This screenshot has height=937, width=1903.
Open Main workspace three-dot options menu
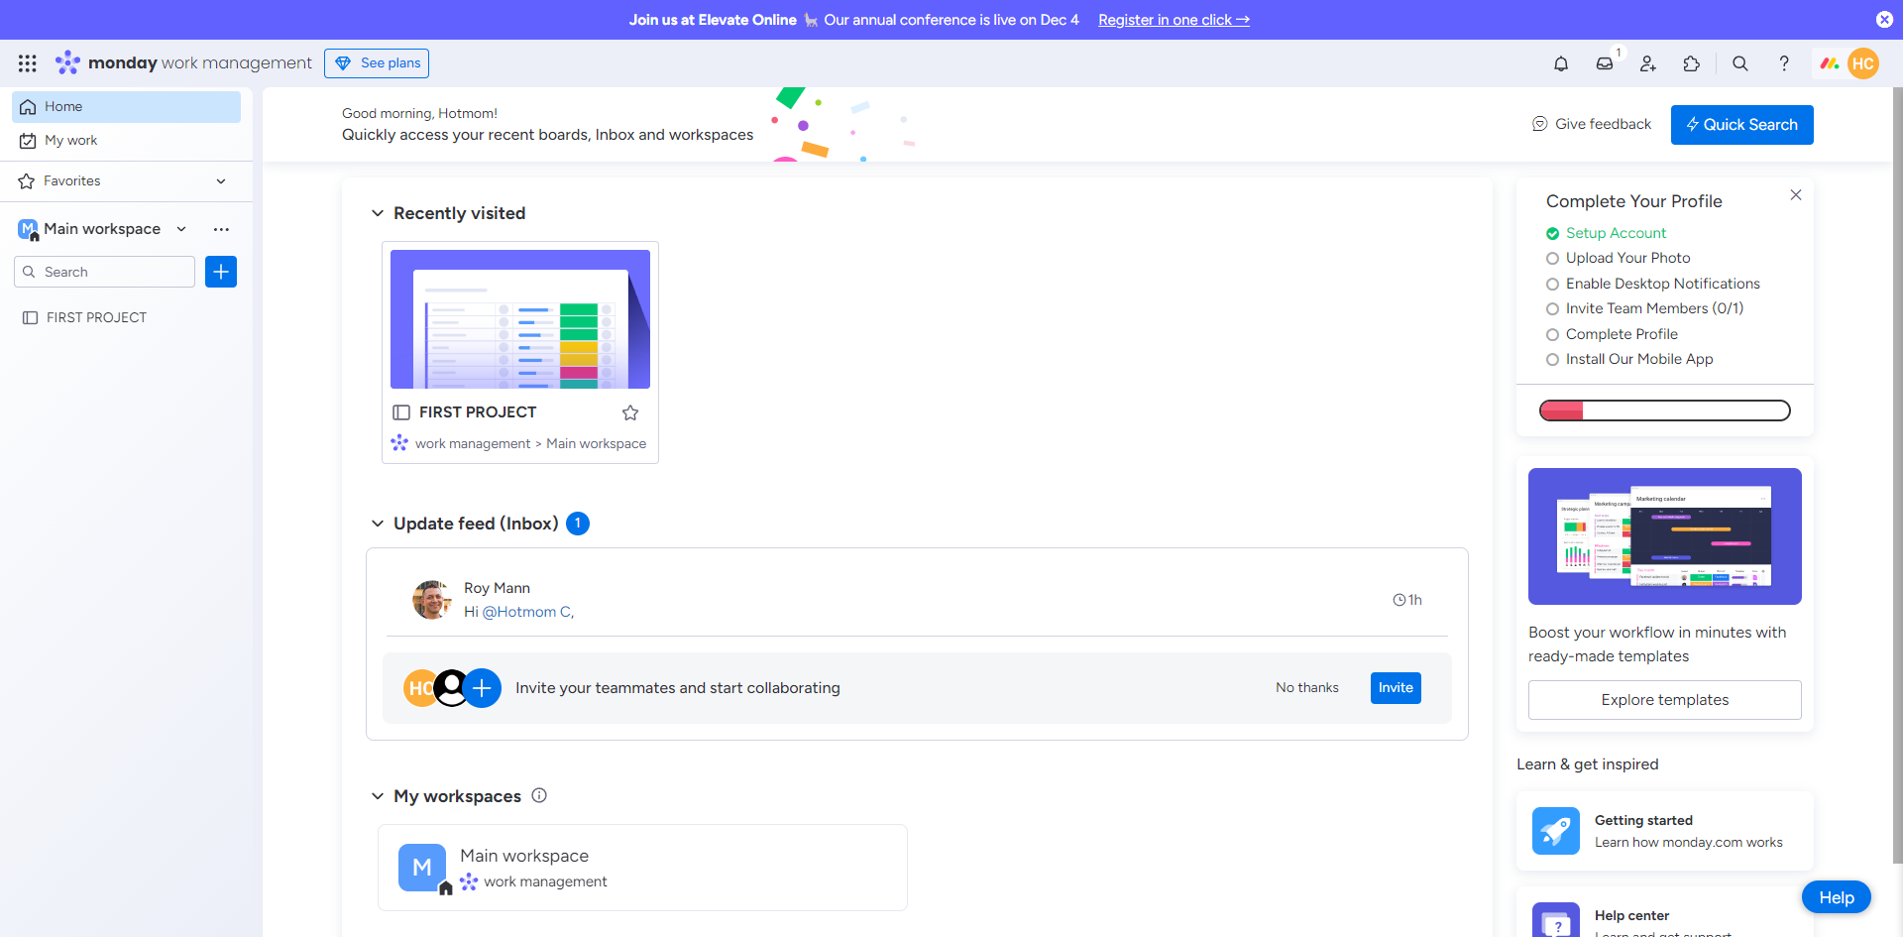pyautogui.click(x=221, y=229)
